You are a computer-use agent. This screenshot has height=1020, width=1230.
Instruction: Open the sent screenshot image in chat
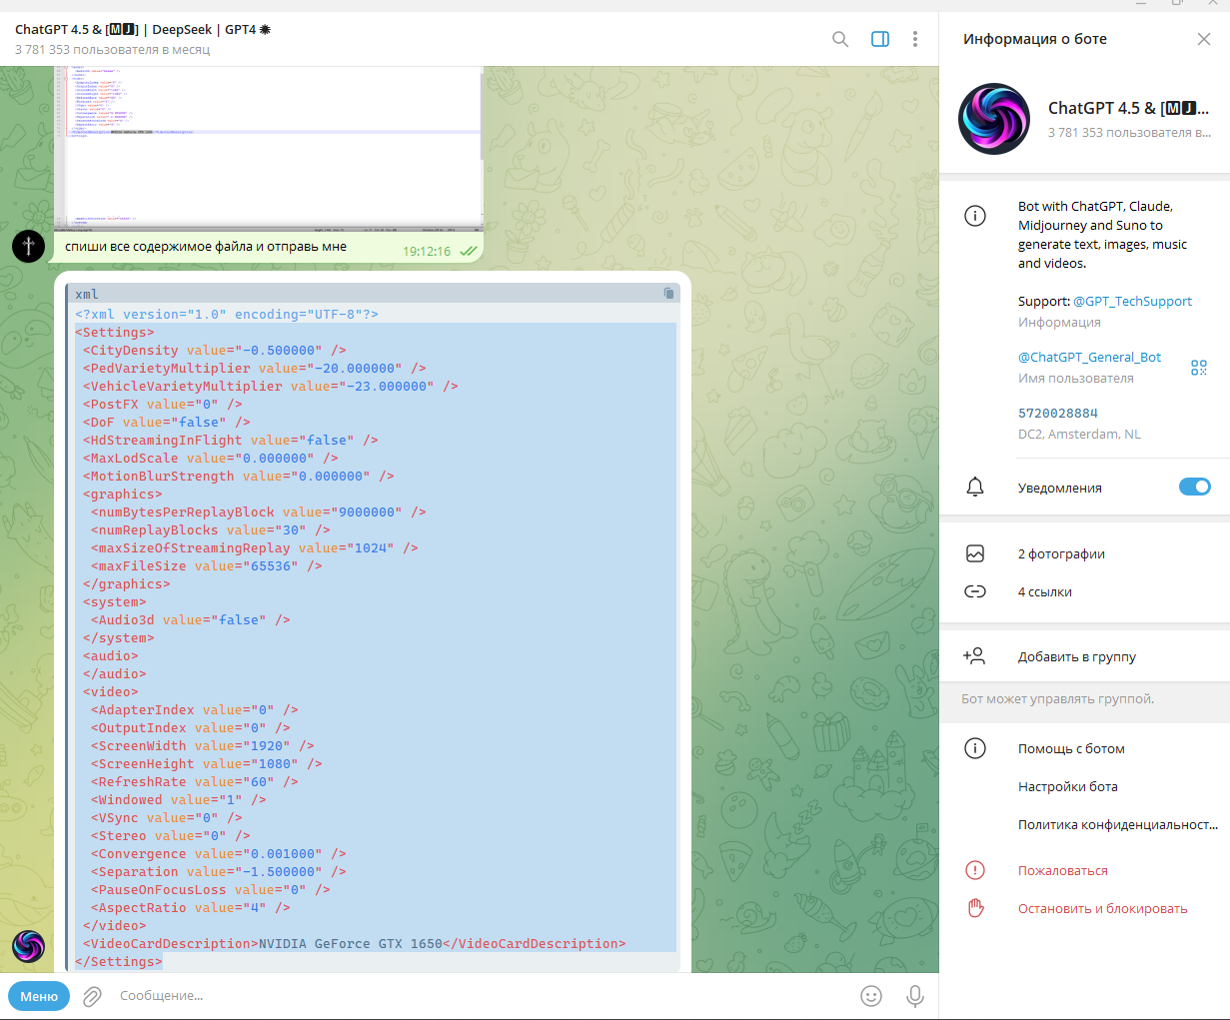269,148
